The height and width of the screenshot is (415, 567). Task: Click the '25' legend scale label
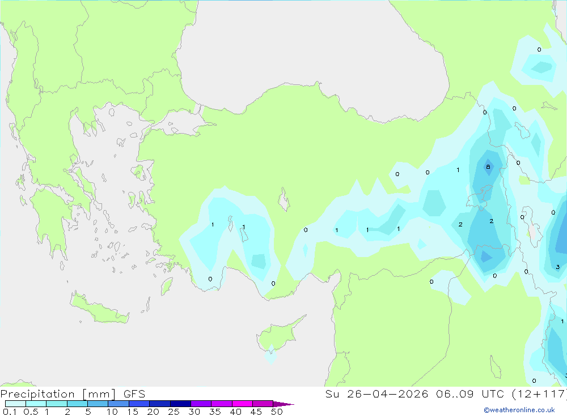pos(174,412)
